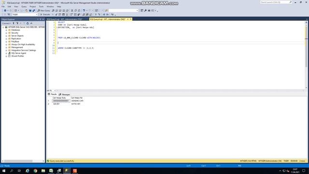Expand the Management node

point(6,47)
